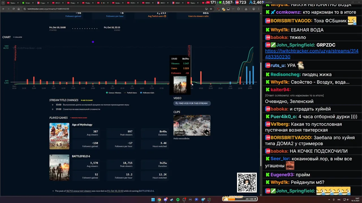Click username John_Springfield in GRPZDC message
The image size is (362, 203).
pyautogui.click(x=296, y=45)
